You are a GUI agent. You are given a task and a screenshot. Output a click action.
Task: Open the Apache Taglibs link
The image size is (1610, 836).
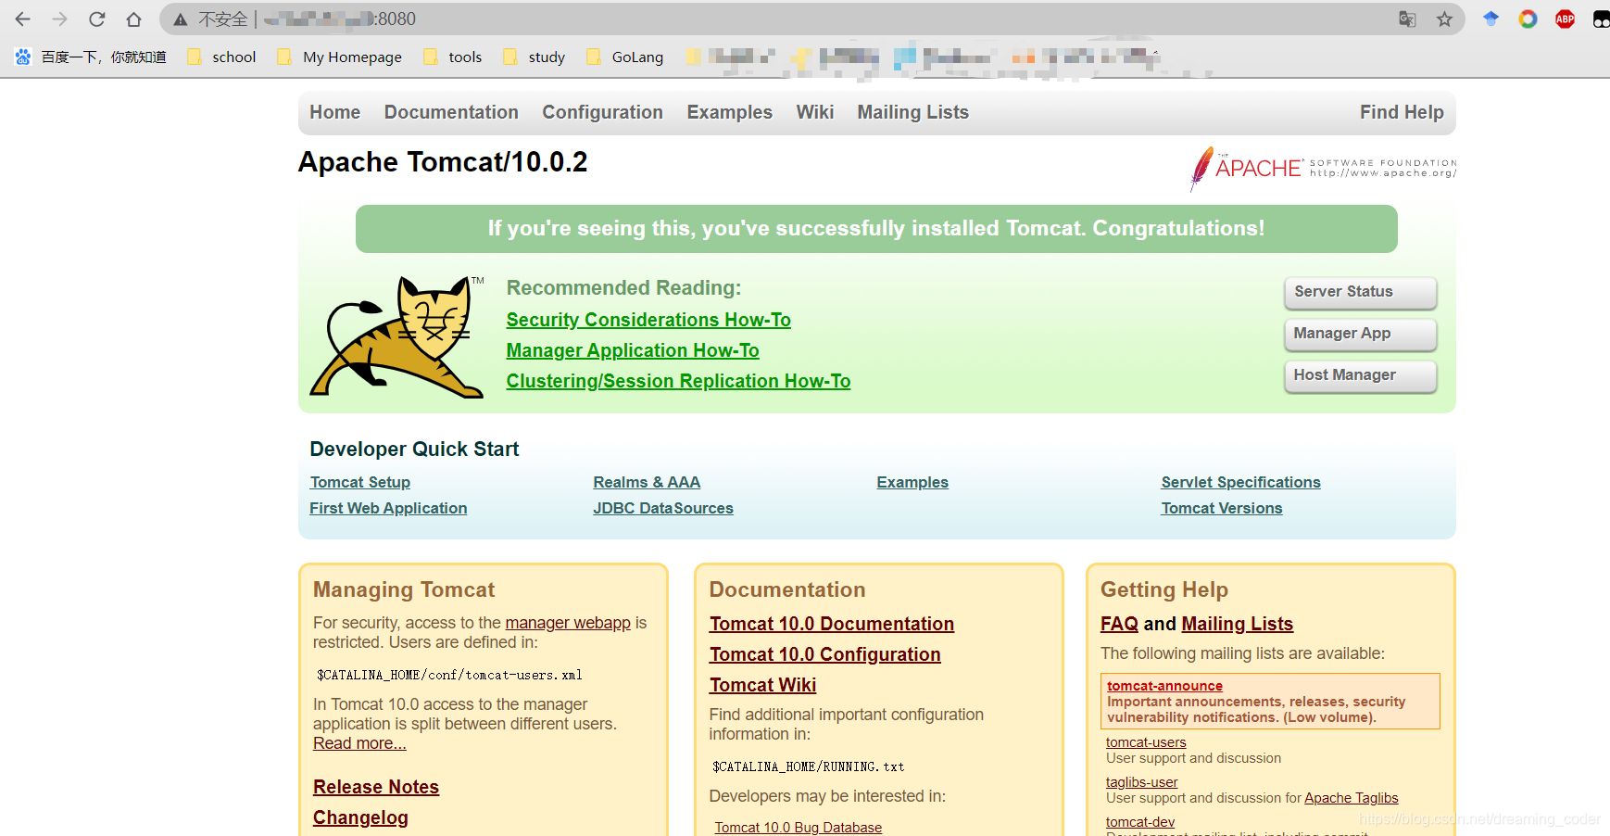[x=1352, y=798]
